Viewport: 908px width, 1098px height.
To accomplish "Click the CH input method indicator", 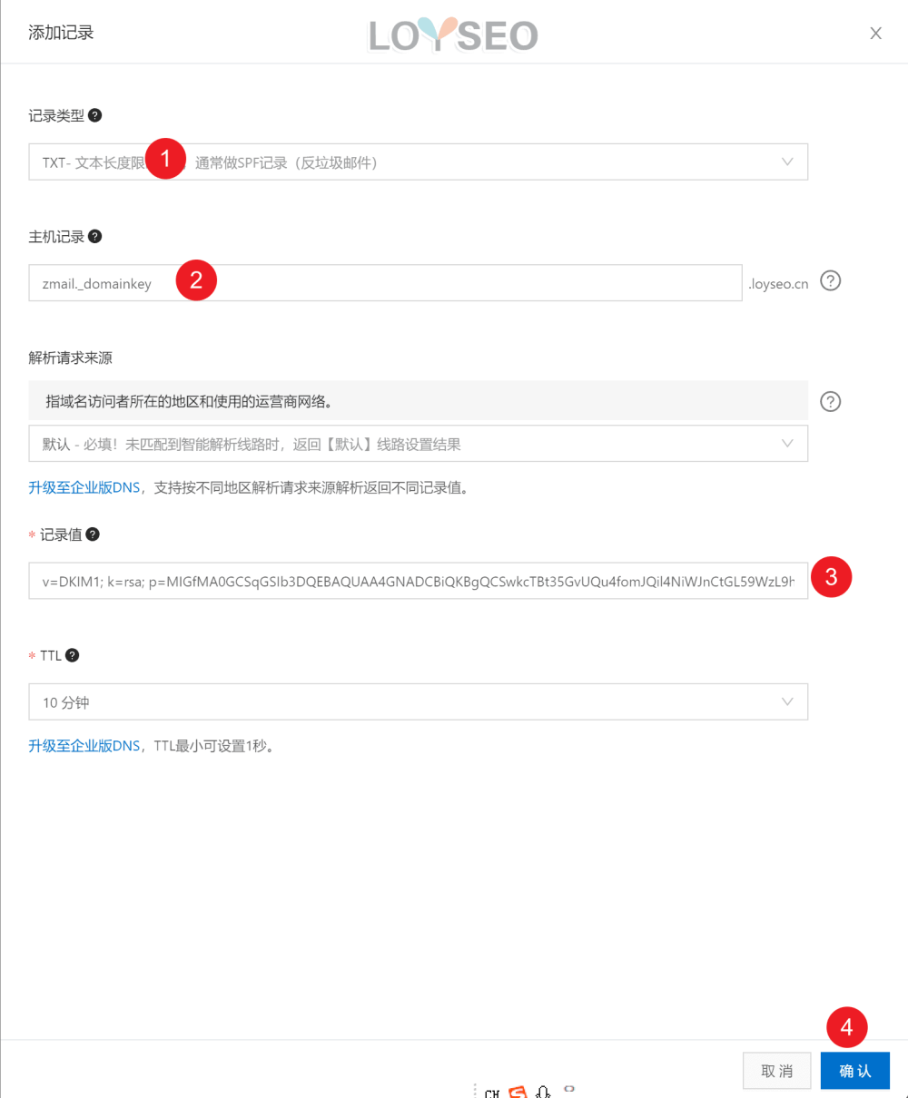I will pos(492,1093).
